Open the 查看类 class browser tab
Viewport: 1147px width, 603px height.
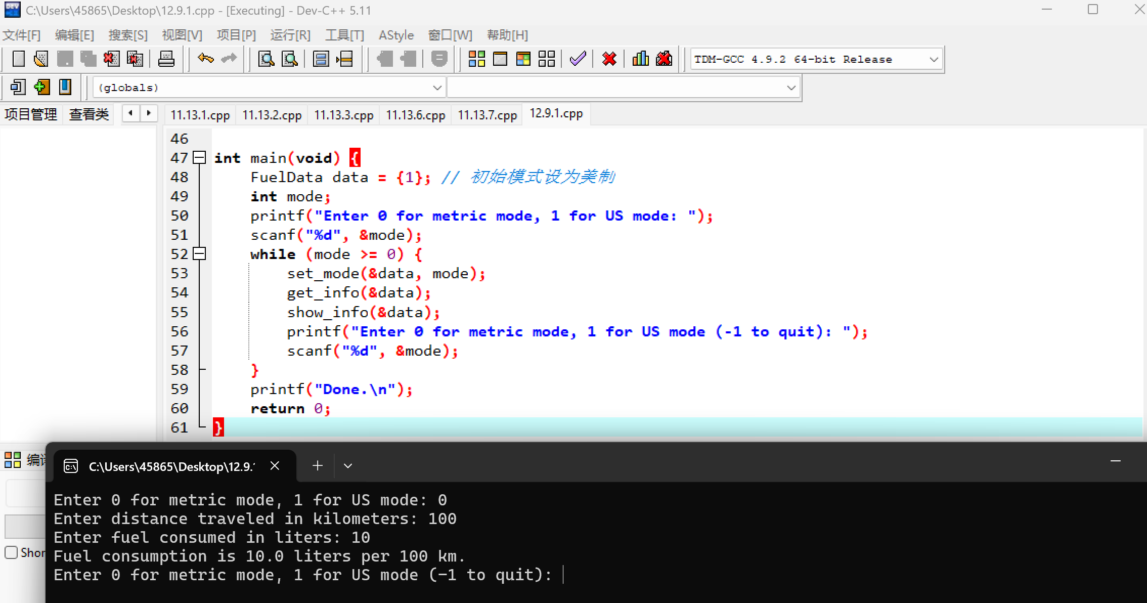pyautogui.click(x=89, y=114)
